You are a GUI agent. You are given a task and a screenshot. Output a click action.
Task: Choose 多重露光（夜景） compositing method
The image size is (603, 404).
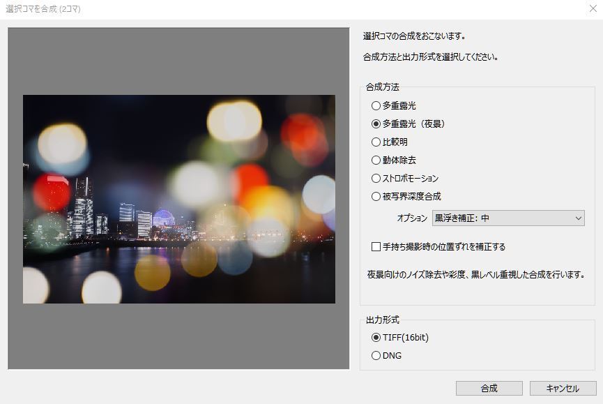point(376,124)
